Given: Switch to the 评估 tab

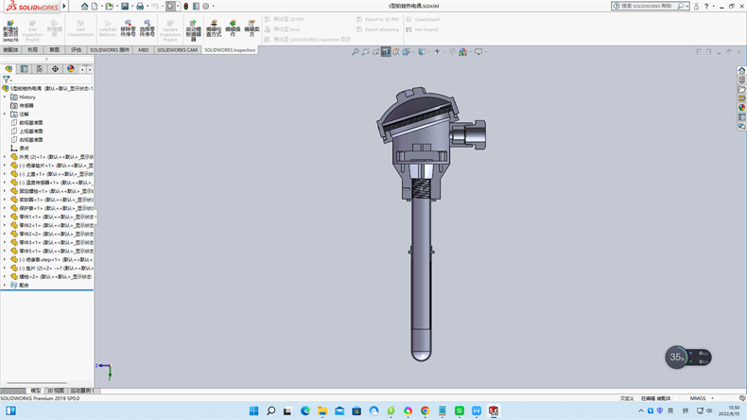Looking at the screenshot, I should pyautogui.click(x=77, y=50).
